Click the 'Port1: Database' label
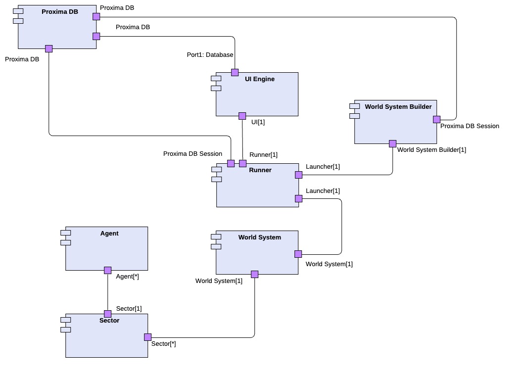The image size is (519, 377). tap(210, 54)
